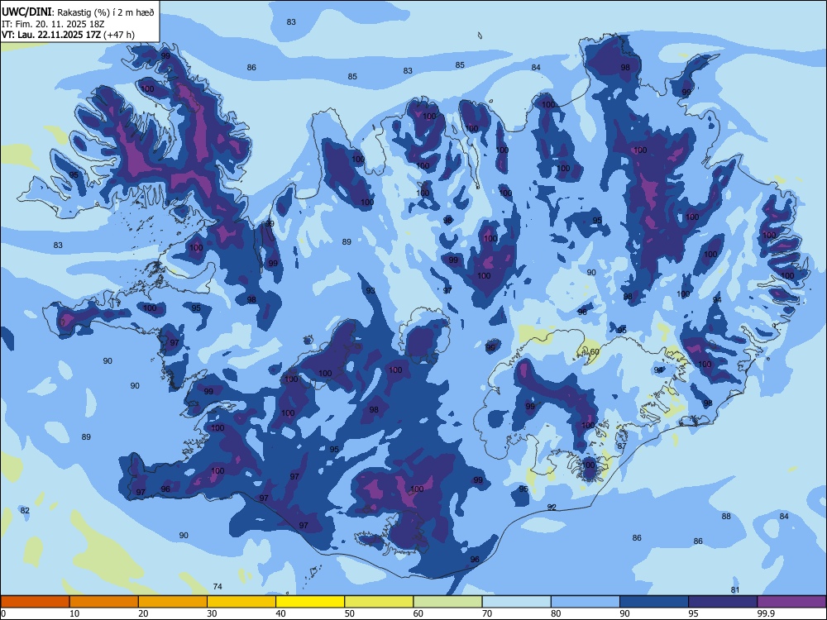Click the 'UWC/DINI' title text

tap(26, 12)
